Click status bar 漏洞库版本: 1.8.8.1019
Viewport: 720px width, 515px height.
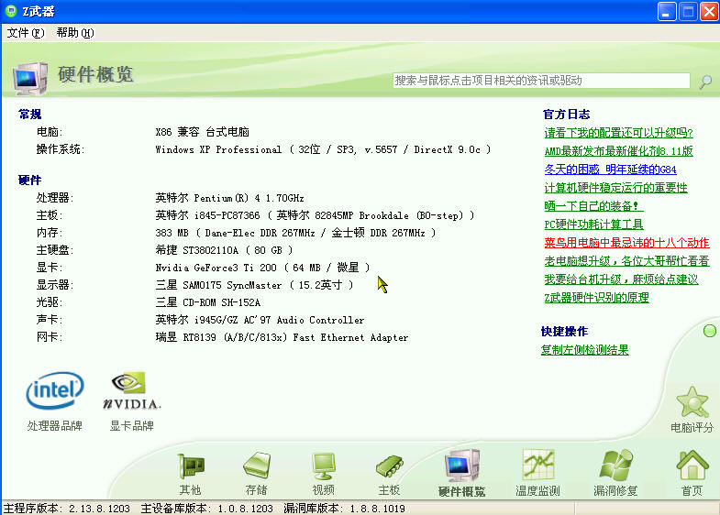click(344, 509)
